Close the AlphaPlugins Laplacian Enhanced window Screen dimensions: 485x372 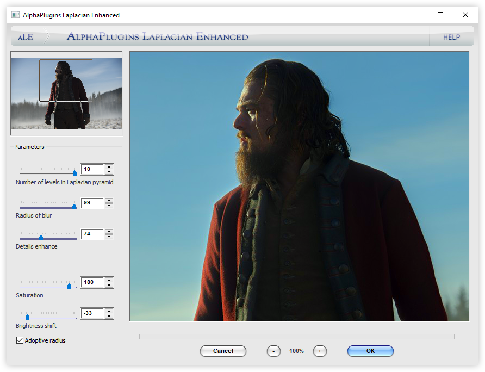click(465, 15)
